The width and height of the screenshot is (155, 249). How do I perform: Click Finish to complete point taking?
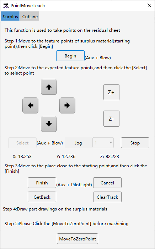tap(42, 183)
